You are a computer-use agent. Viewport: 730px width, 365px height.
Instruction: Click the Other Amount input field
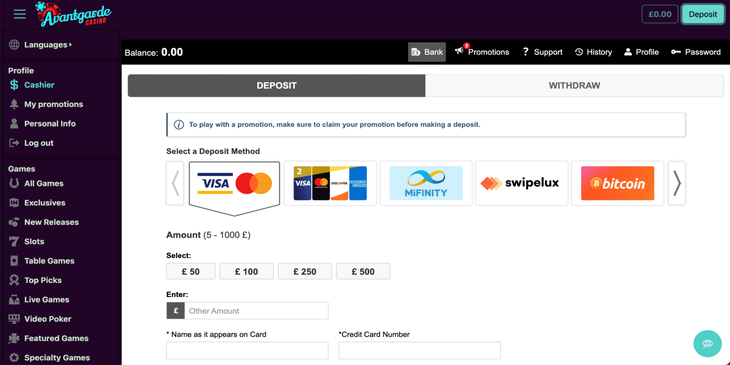pyautogui.click(x=256, y=311)
